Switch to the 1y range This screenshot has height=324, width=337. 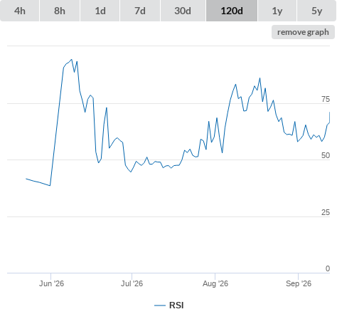point(277,11)
